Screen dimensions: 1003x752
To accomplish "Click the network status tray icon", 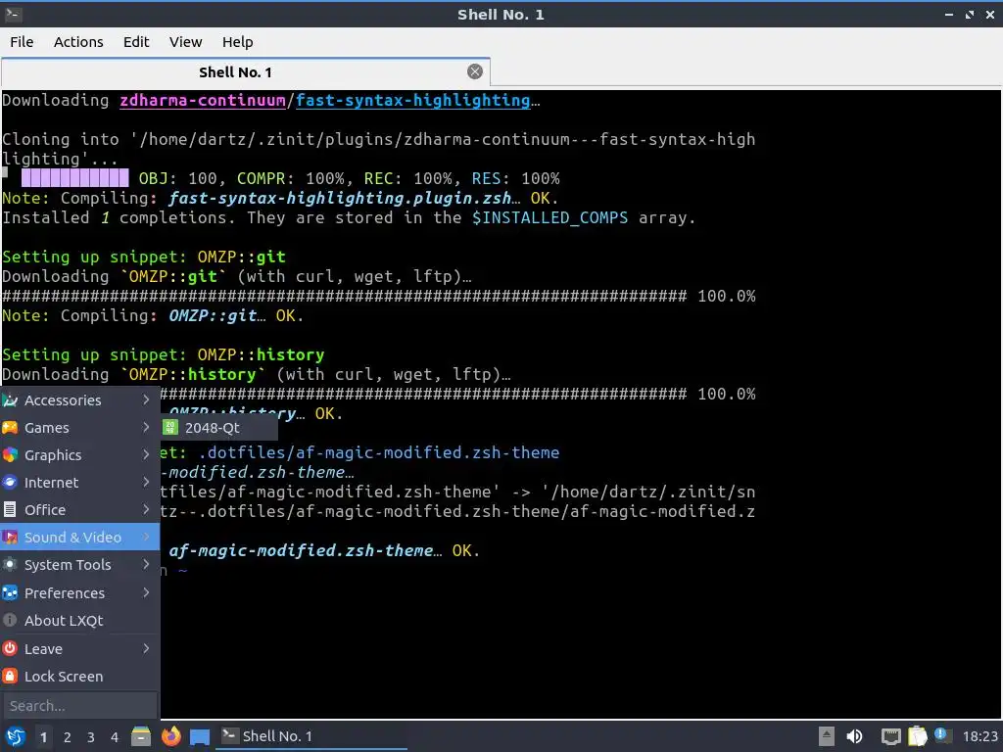I will [891, 736].
